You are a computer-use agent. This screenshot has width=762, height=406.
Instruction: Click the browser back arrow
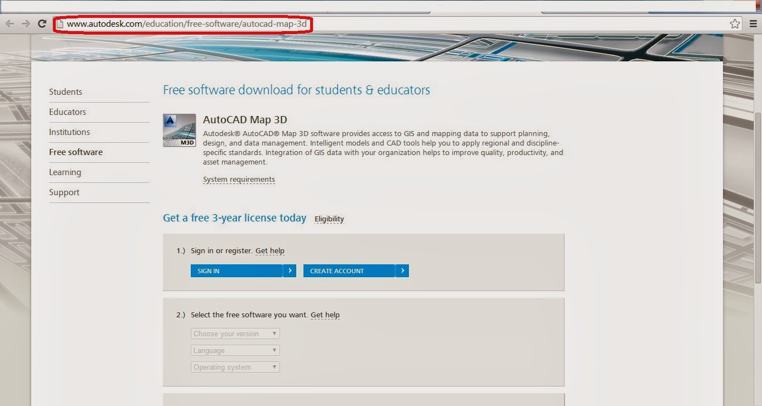[9, 23]
